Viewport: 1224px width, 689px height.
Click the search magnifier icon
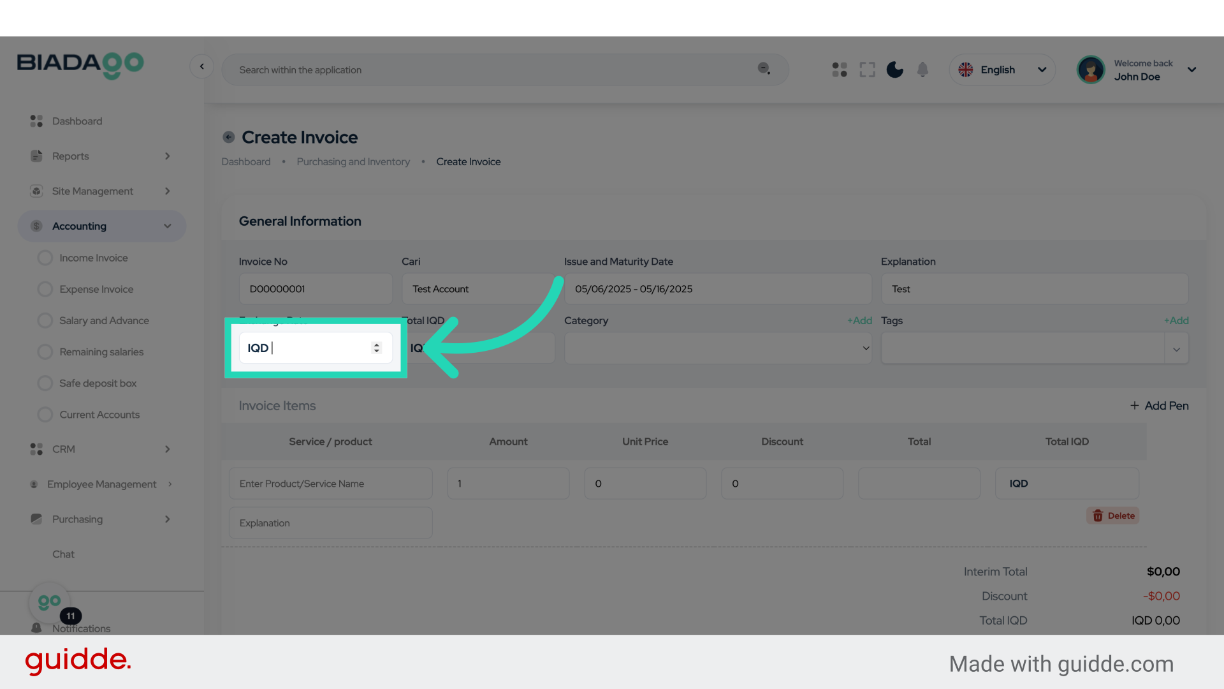[x=764, y=69]
